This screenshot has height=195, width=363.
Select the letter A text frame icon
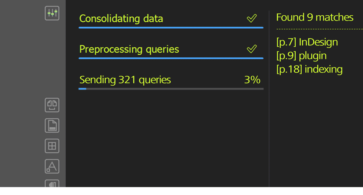pos(52,166)
